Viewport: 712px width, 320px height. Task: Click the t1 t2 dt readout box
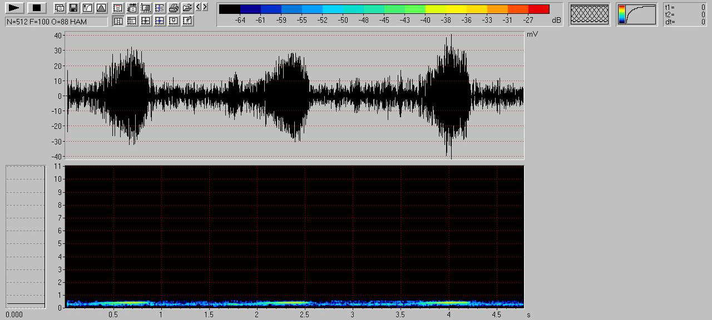click(x=685, y=14)
